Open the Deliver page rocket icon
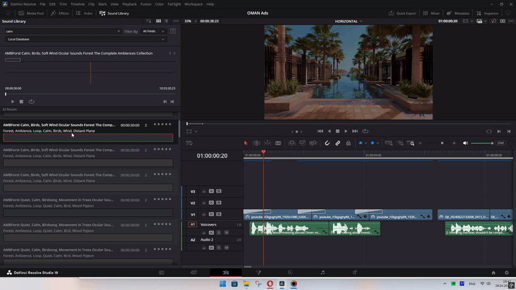Screen dimensions: 516x290 355,272
